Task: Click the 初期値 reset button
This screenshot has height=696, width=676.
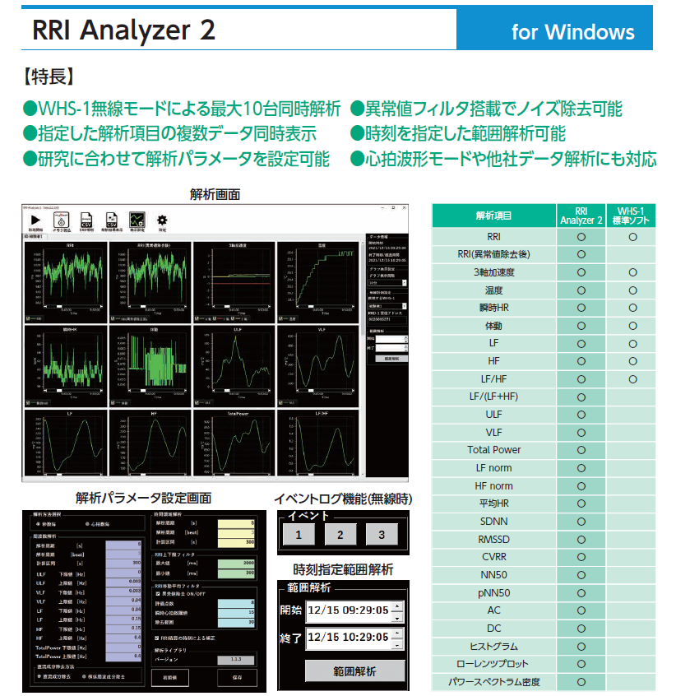Action: (x=170, y=677)
